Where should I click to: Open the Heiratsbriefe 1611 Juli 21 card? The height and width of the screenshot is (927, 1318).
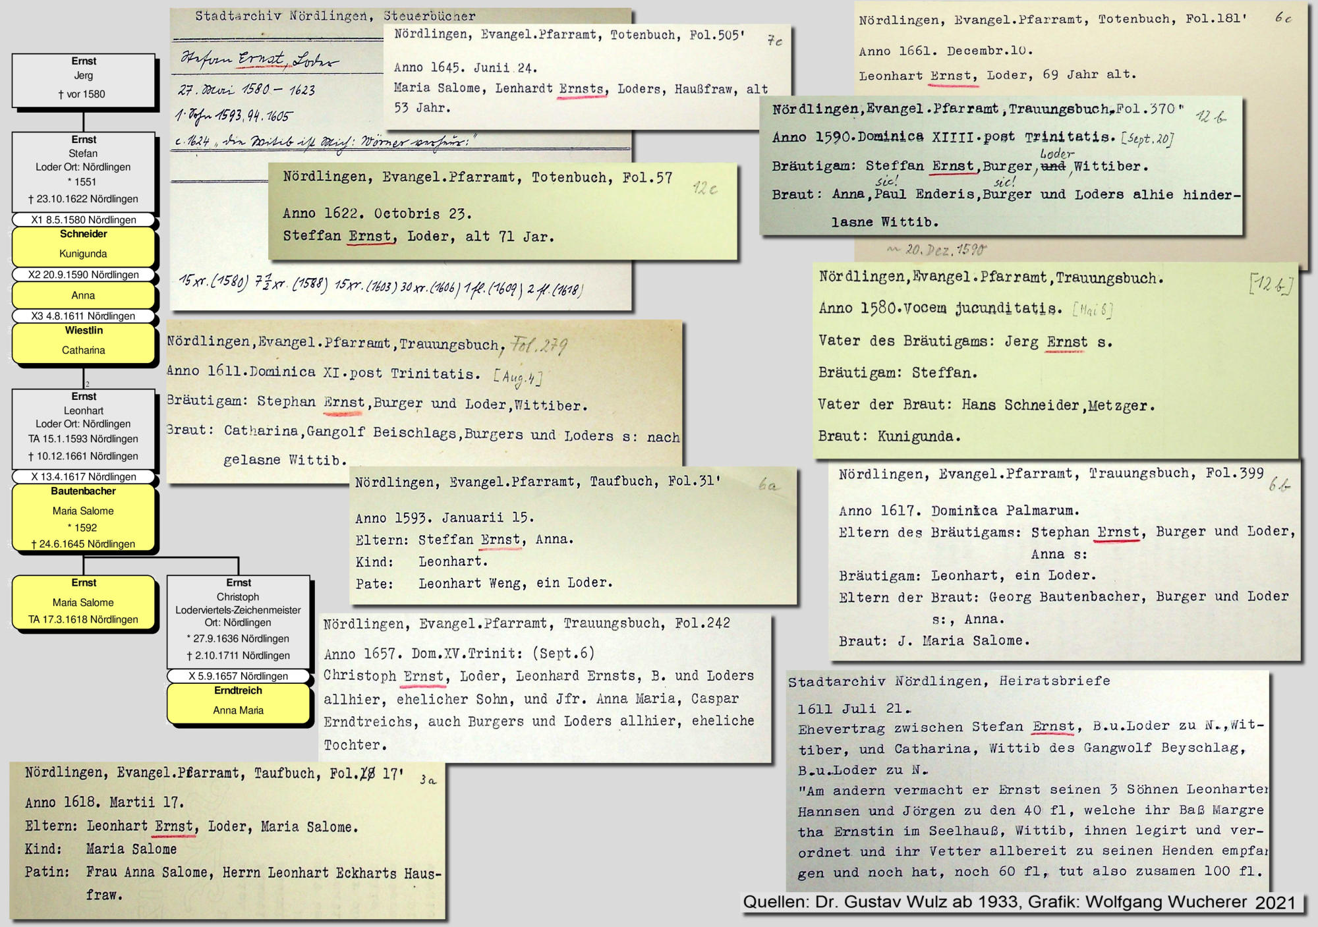1027,781
